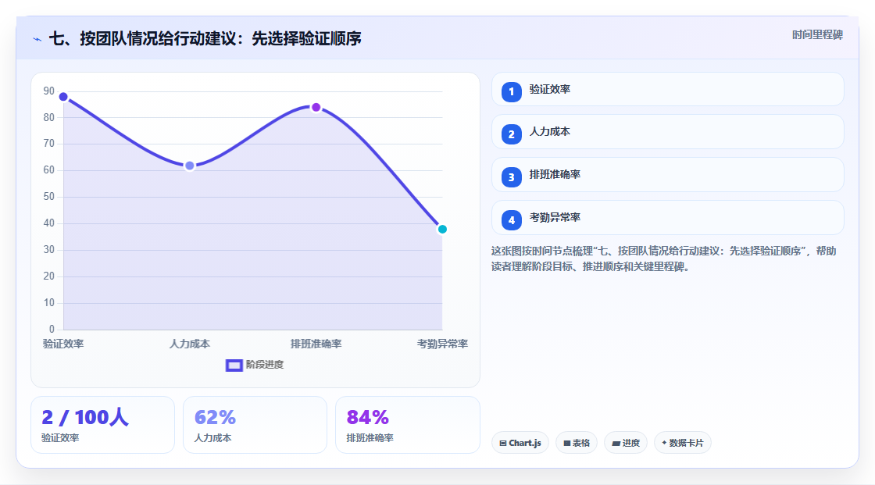
Task: Open the 考勤异常率 milestone row
Action: tap(667, 218)
